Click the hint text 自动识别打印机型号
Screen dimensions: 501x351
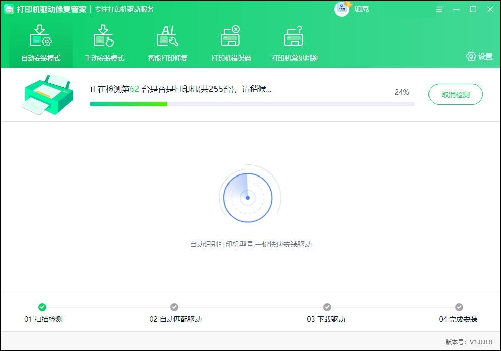coord(251,245)
